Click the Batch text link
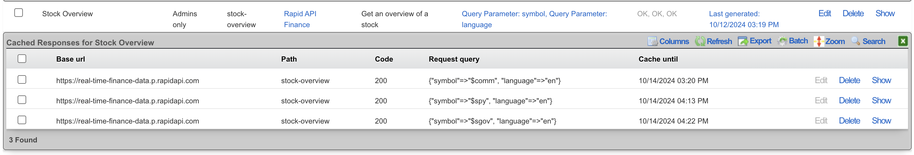This screenshot has height=155, width=914. coord(798,41)
